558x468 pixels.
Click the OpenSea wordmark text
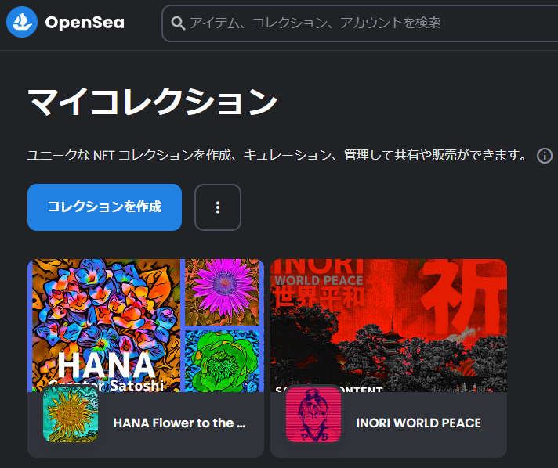coord(85,23)
